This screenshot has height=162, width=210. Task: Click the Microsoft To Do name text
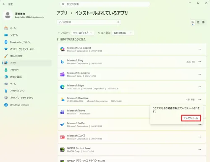(76, 123)
